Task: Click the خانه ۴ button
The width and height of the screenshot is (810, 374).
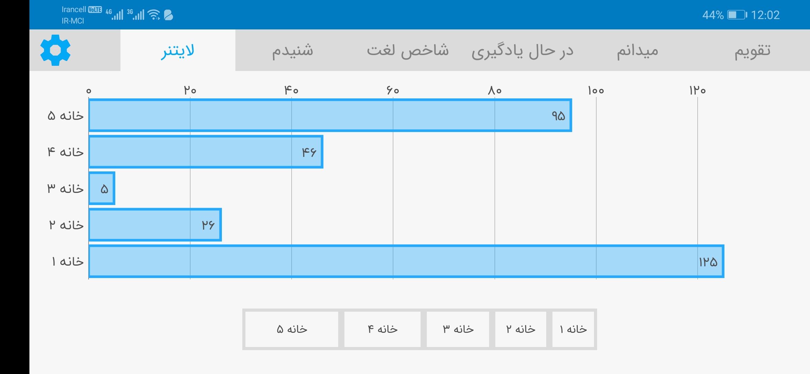Action: [382, 329]
